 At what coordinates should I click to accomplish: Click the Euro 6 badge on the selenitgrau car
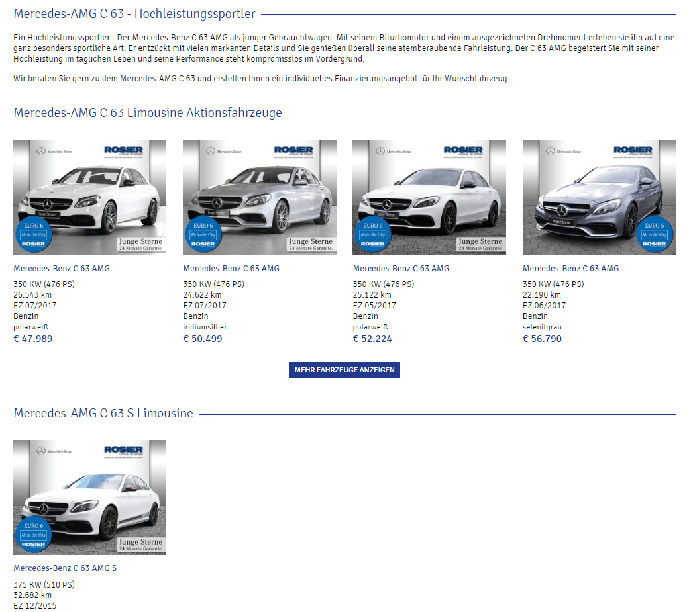click(654, 234)
